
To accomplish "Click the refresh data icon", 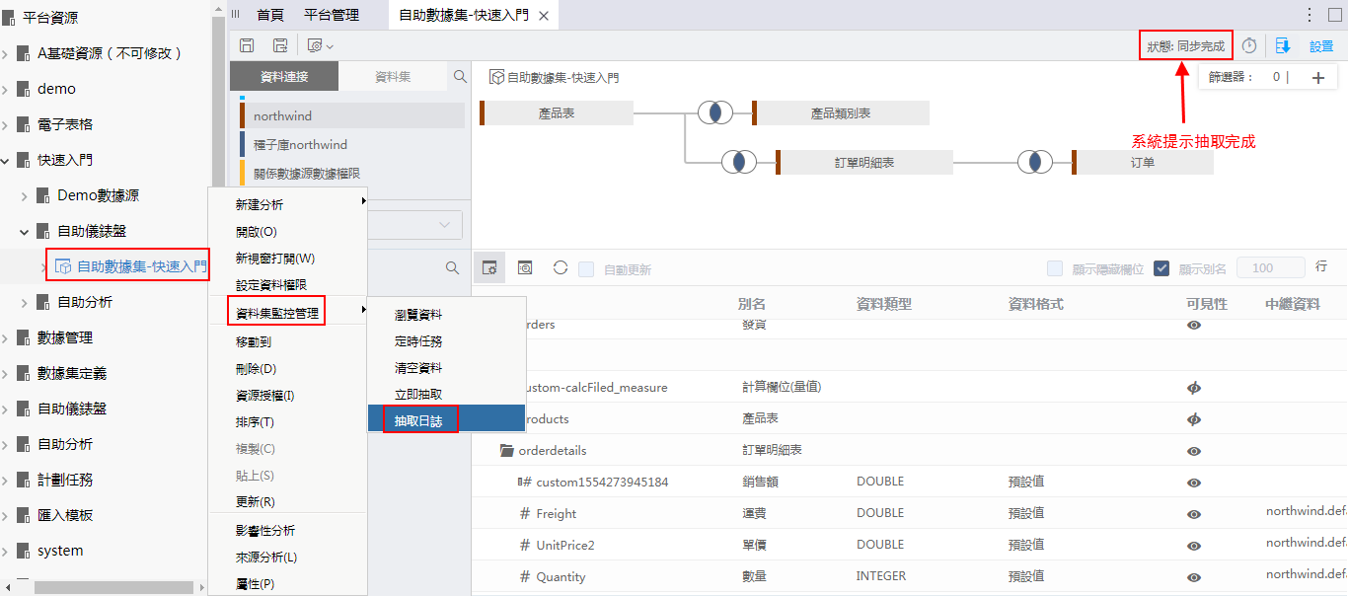I will [x=560, y=267].
